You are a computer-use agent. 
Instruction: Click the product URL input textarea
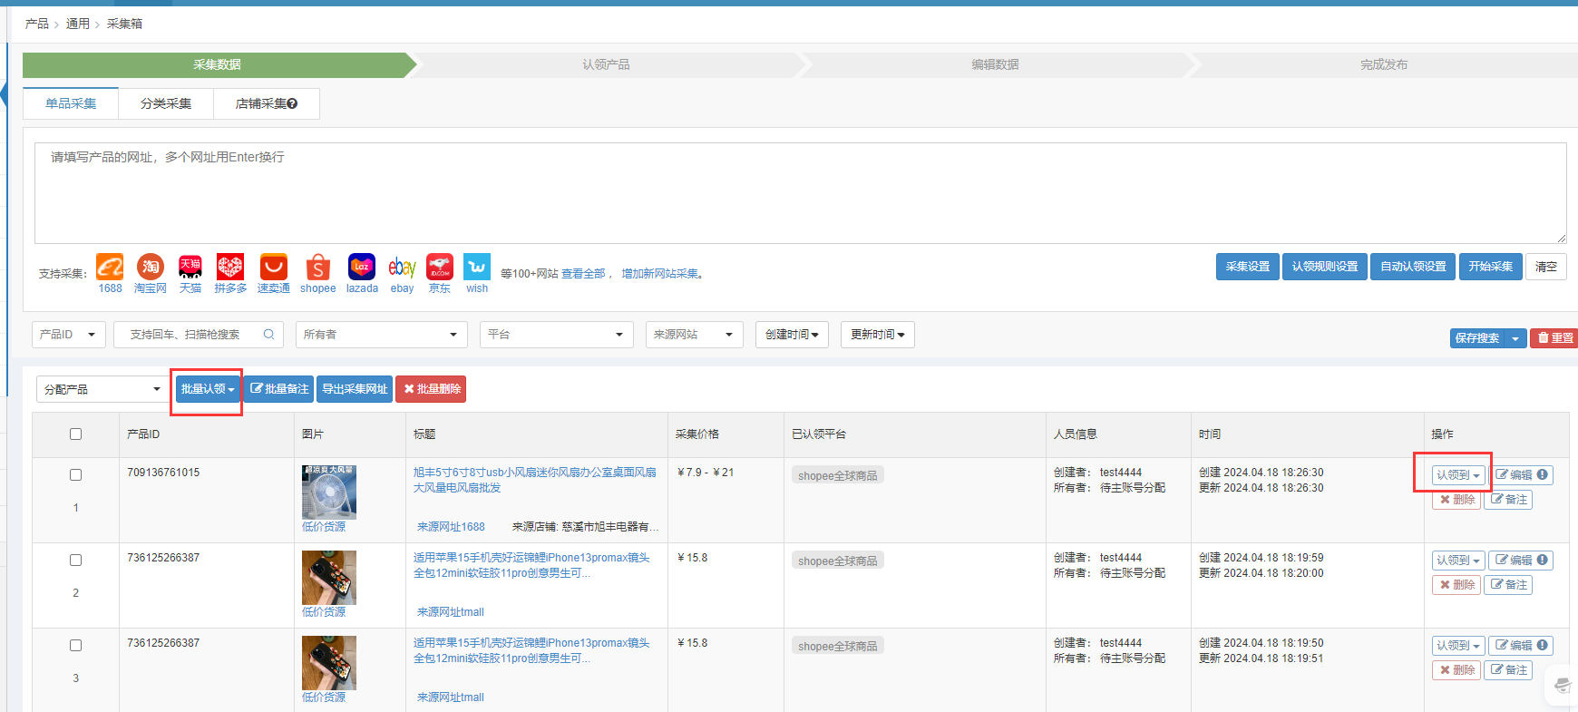click(x=800, y=193)
